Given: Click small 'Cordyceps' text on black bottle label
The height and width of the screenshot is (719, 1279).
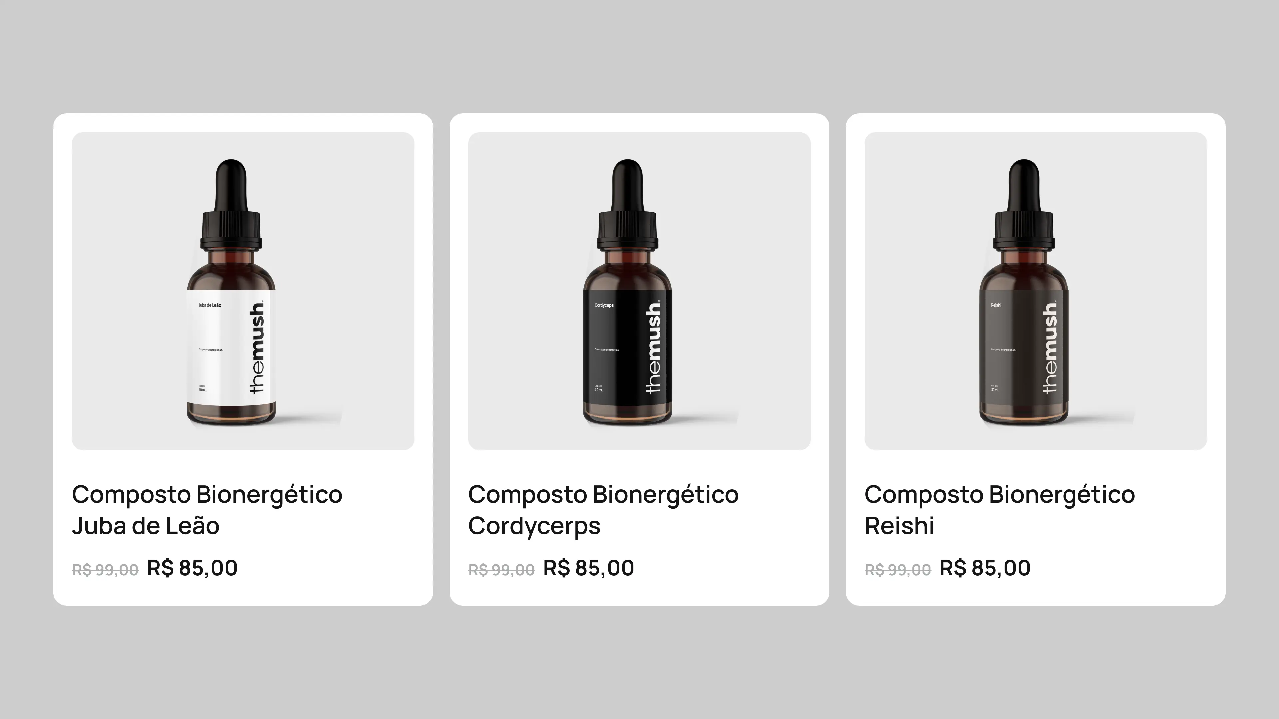Looking at the screenshot, I should [x=604, y=305].
